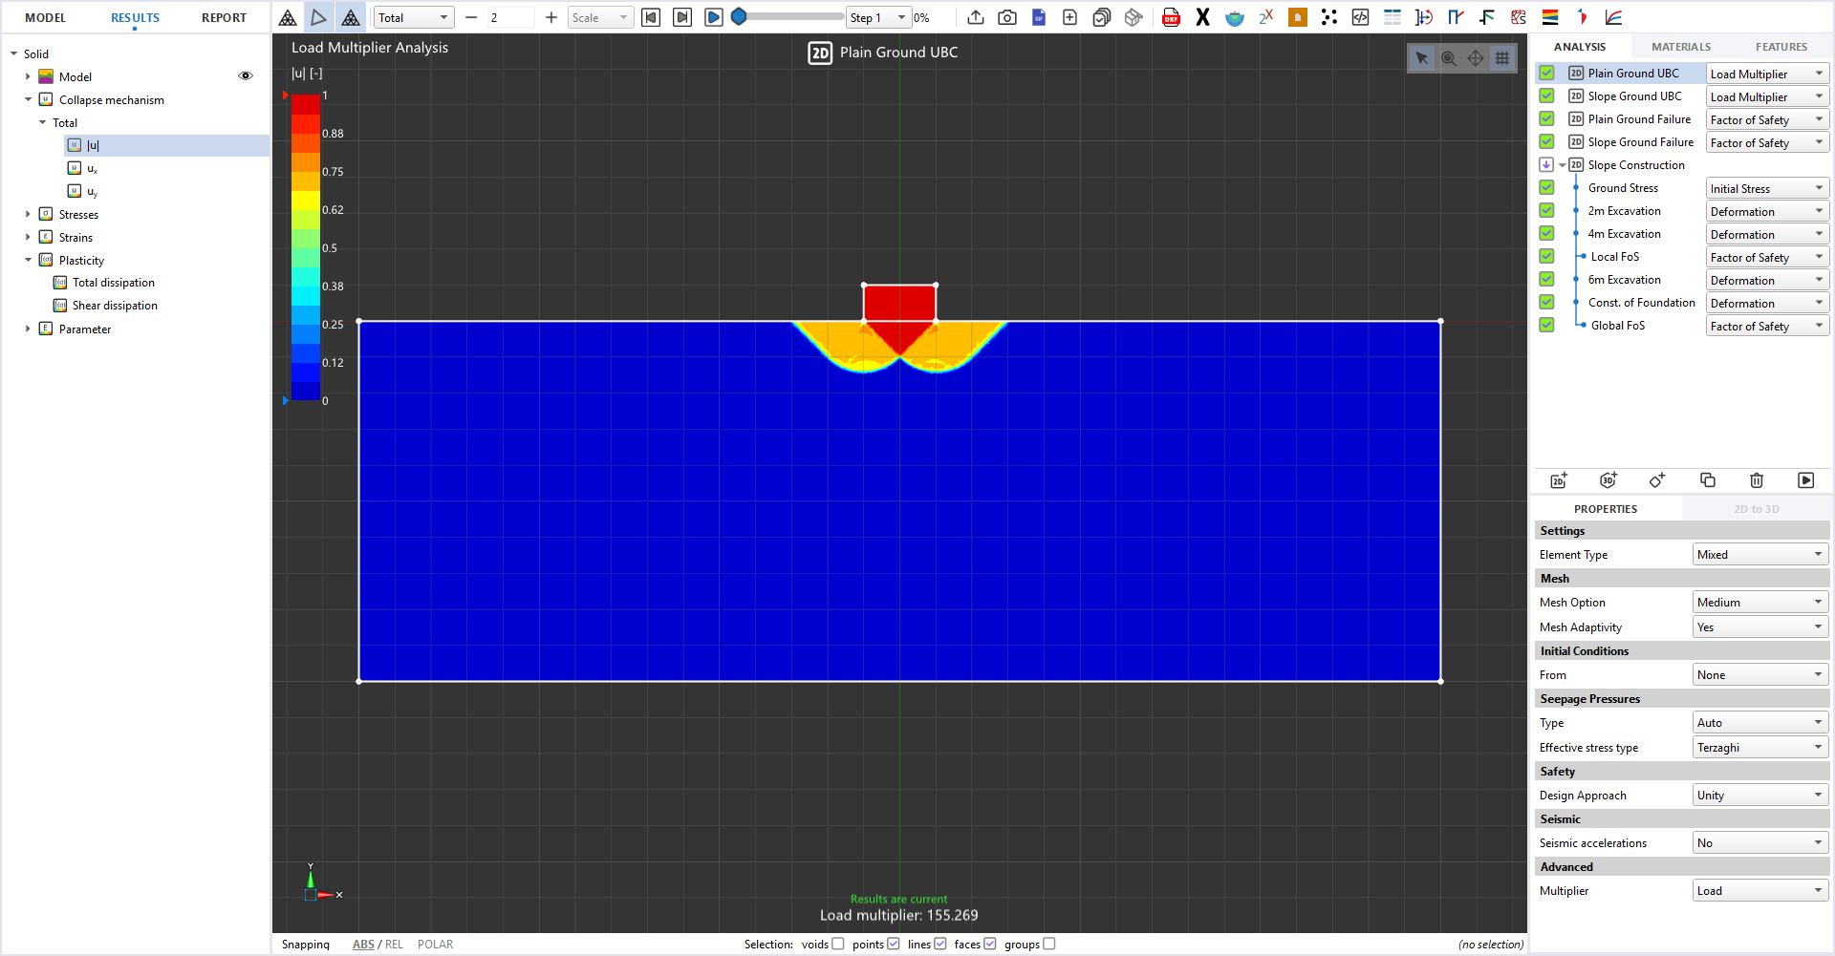
Task: Open the code script icon
Action: 1360,17
